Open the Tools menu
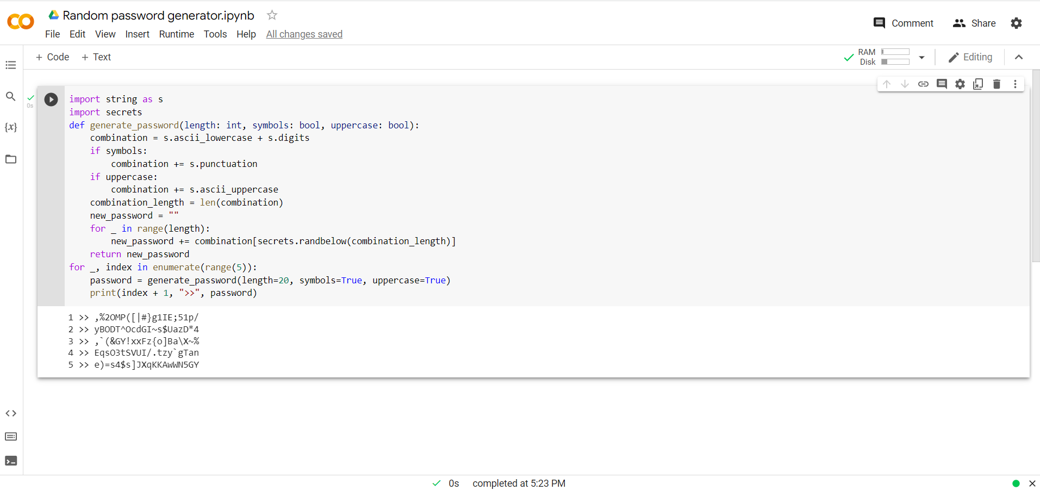Image resolution: width=1040 pixels, height=490 pixels. point(215,34)
